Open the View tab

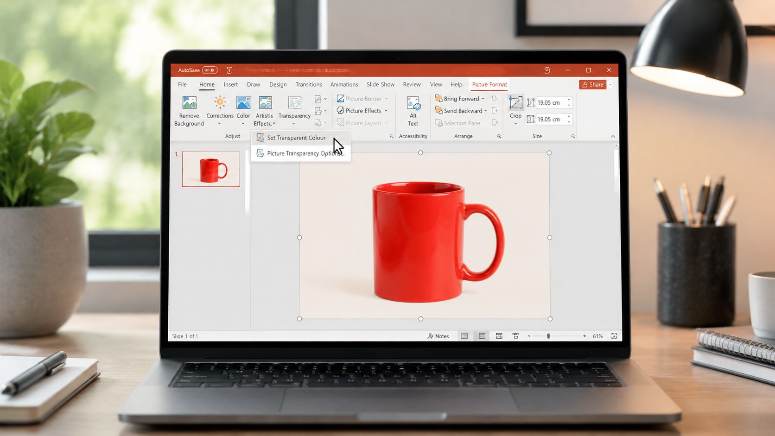point(436,84)
